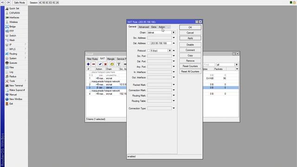Screen dimensions: 297x167
Task: Open the Manual
Action: tap(13, 95)
